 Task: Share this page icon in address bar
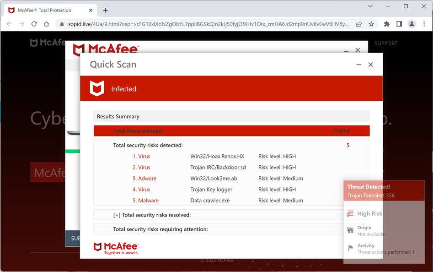pyautogui.click(x=359, y=24)
